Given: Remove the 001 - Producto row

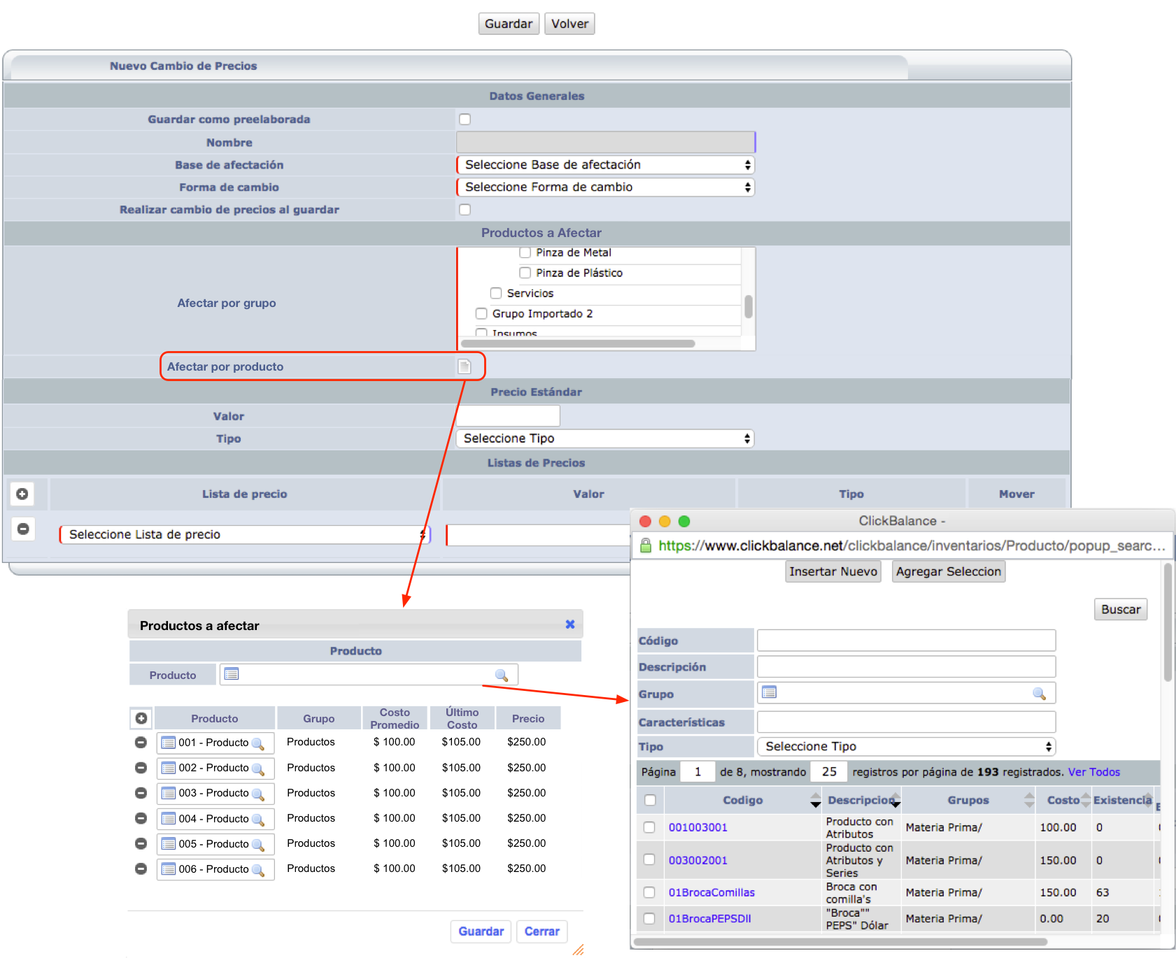Looking at the screenshot, I should point(141,742).
